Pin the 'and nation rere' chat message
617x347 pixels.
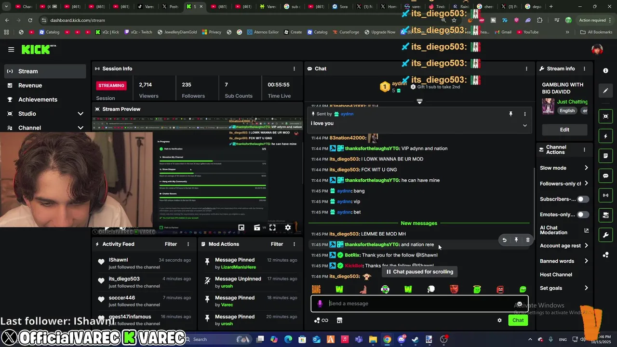516,240
